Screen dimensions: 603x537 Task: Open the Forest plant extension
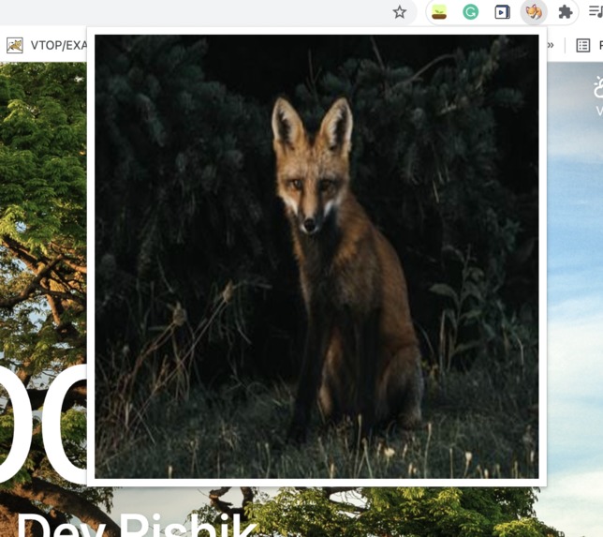pyautogui.click(x=439, y=12)
